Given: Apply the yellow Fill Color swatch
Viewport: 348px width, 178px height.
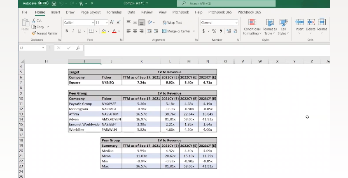Looking at the screenshot, I should (x=104, y=31).
